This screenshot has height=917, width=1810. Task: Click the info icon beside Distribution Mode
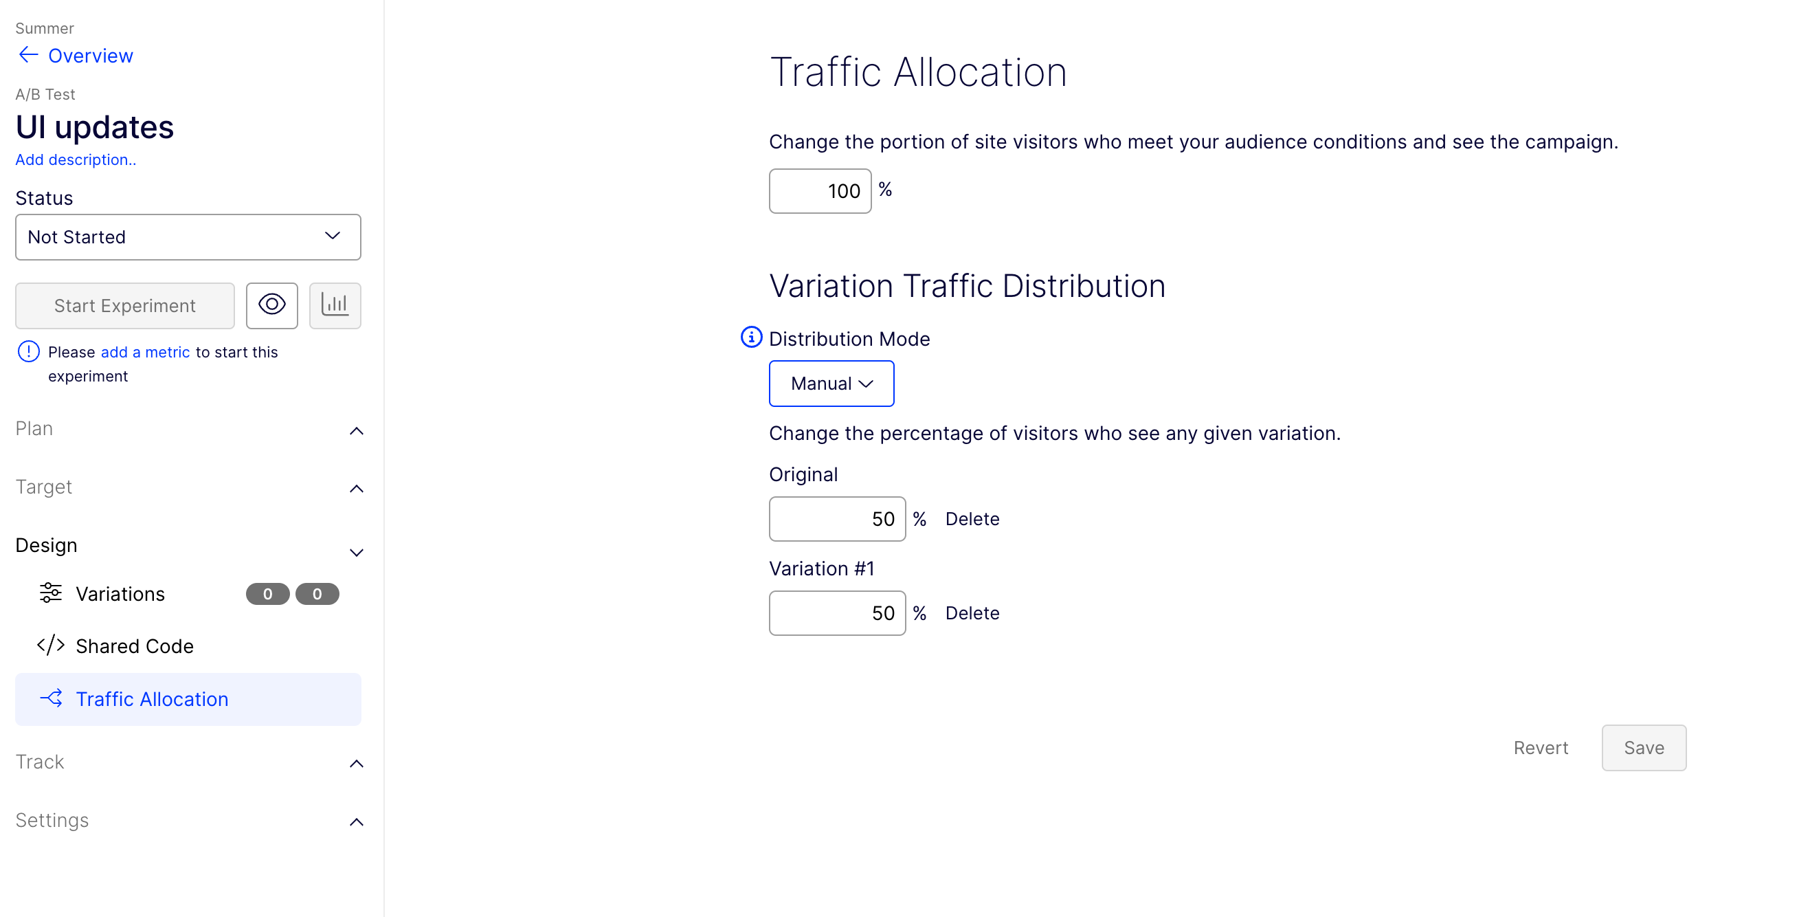pos(750,338)
